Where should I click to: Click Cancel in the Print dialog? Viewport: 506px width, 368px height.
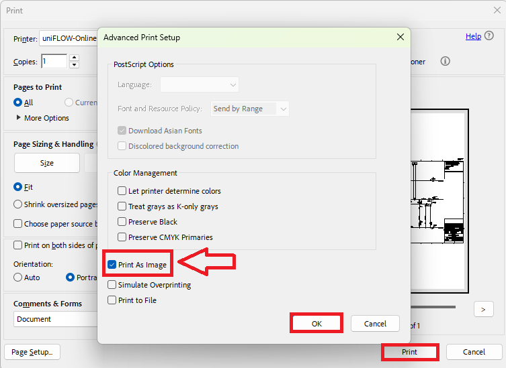(x=474, y=352)
